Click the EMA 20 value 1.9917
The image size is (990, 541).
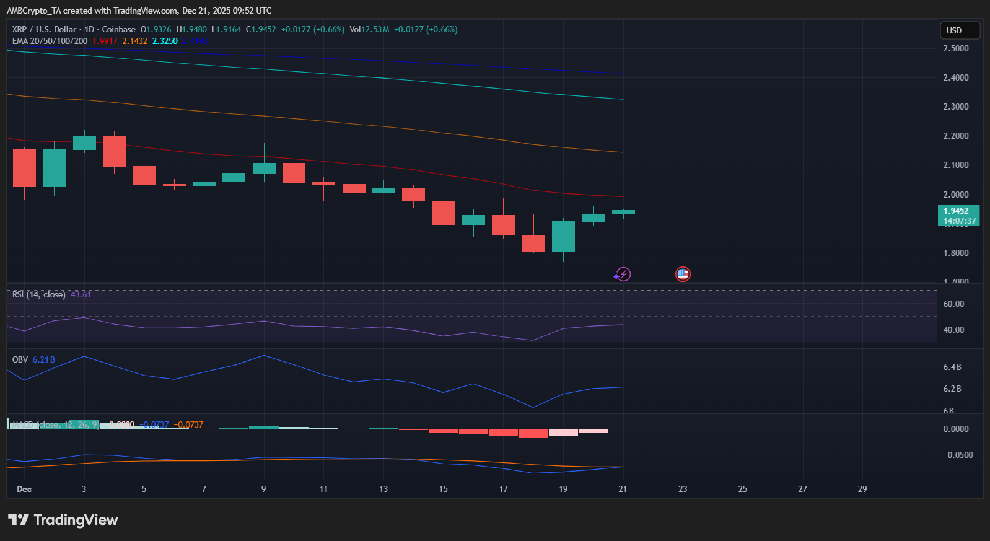click(x=105, y=41)
